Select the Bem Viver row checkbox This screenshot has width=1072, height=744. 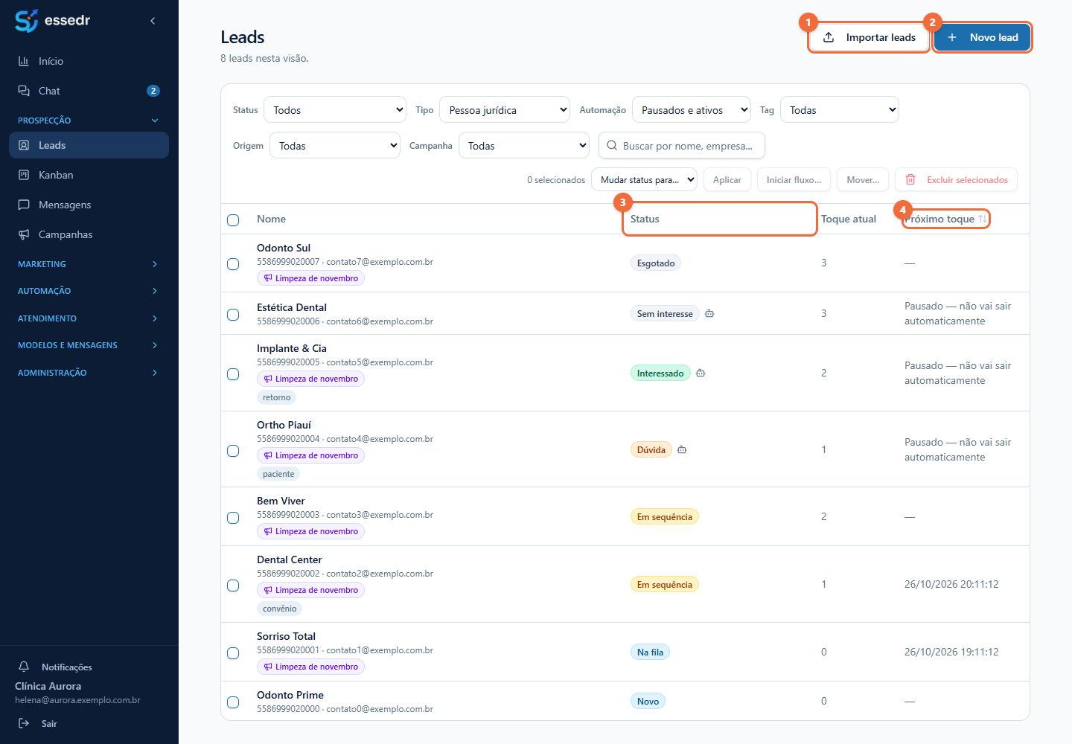click(233, 518)
